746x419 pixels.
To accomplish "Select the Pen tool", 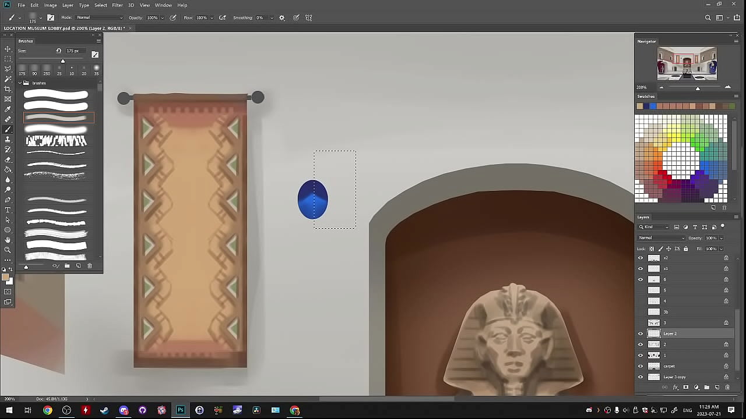I will pyautogui.click(x=8, y=200).
